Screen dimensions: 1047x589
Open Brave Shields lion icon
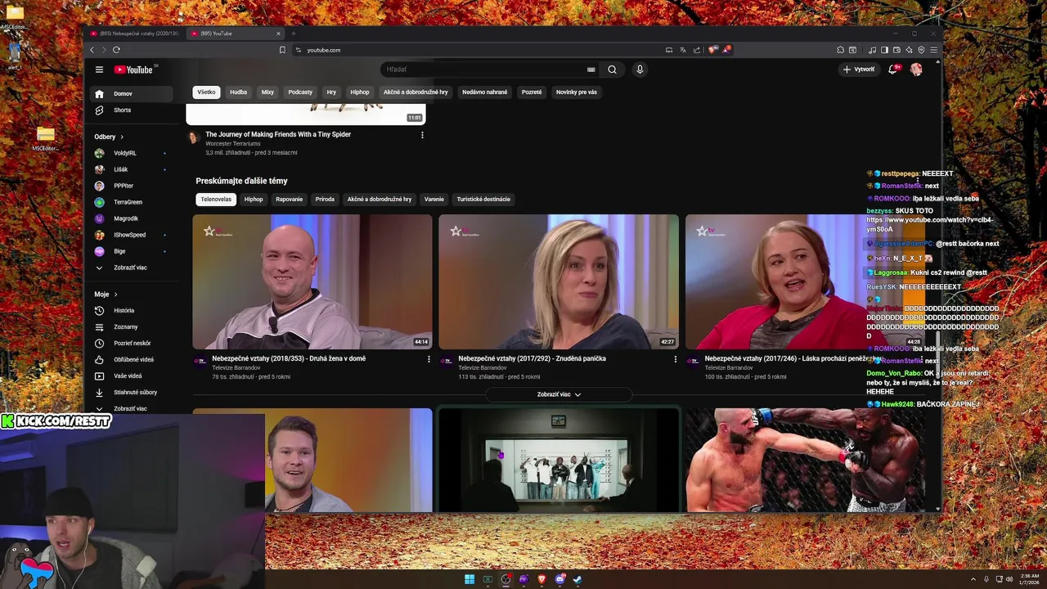[712, 50]
